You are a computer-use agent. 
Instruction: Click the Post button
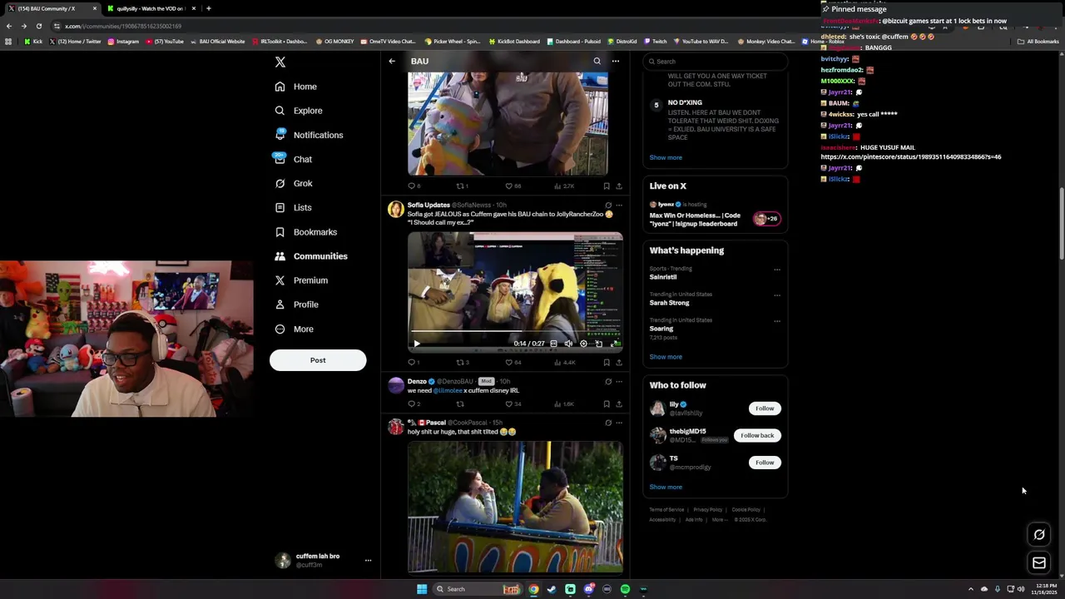pyautogui.click(x=318, y=360)
